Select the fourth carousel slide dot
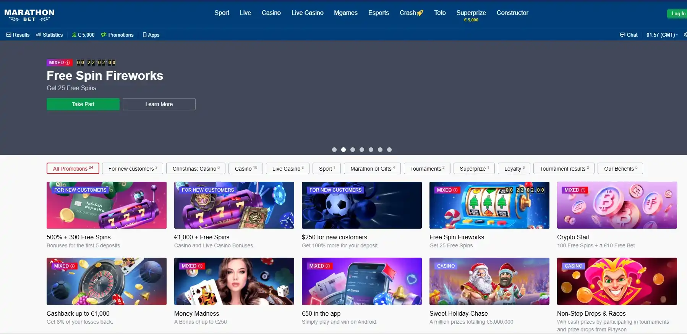Screen dimensions: 687x334 coord(362,150)
